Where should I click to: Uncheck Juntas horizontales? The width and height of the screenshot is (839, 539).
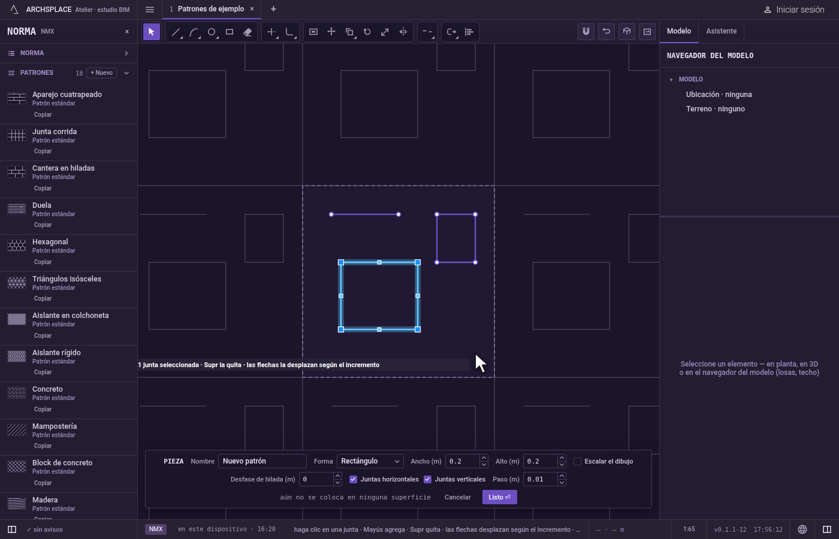click(354, 479)
